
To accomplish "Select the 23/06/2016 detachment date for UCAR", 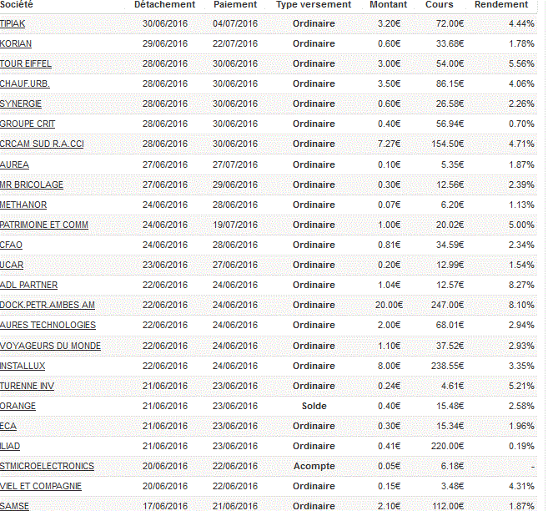I will (x=165, y=266).
